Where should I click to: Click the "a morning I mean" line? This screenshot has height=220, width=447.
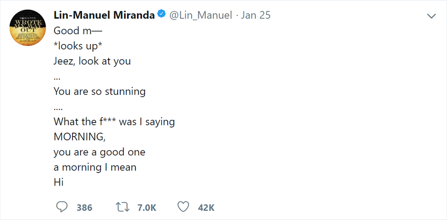pos(95,167)
